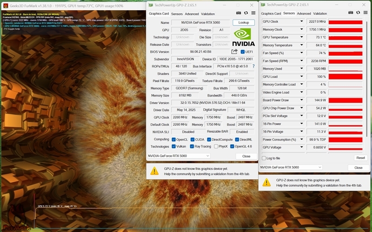This screenshot has width=372, height=232.
Task: Open the Memory Clock sensor dropdown
Action: point(301,29)
